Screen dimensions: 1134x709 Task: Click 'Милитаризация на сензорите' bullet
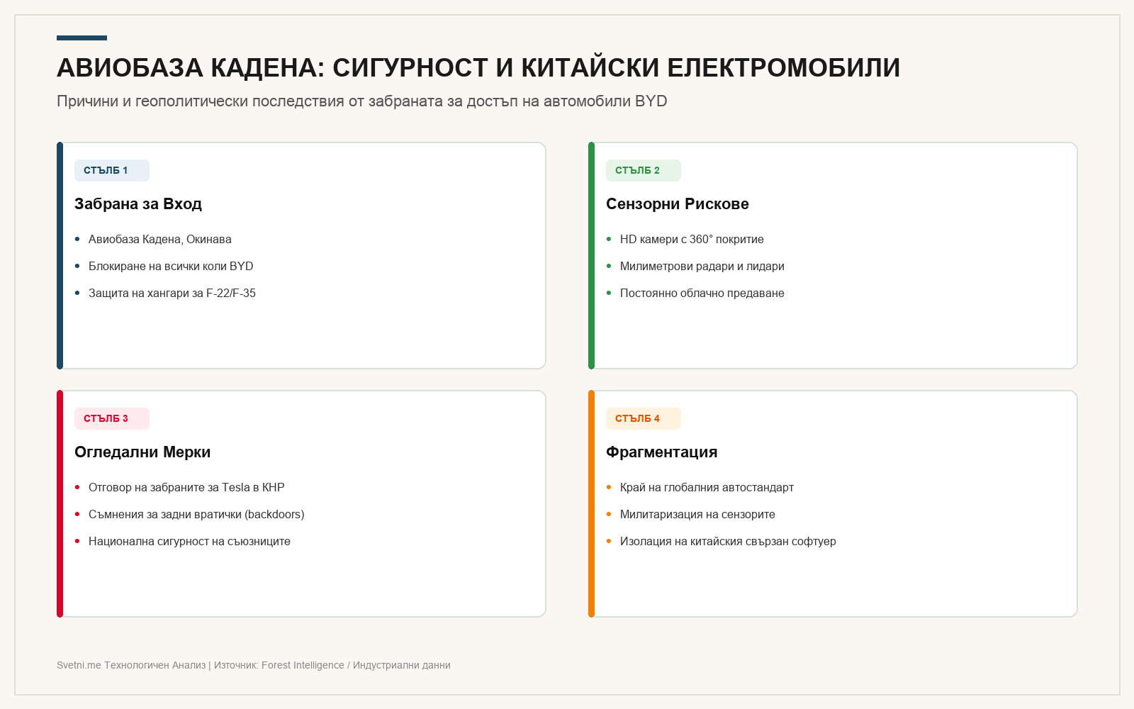(697, 515)
